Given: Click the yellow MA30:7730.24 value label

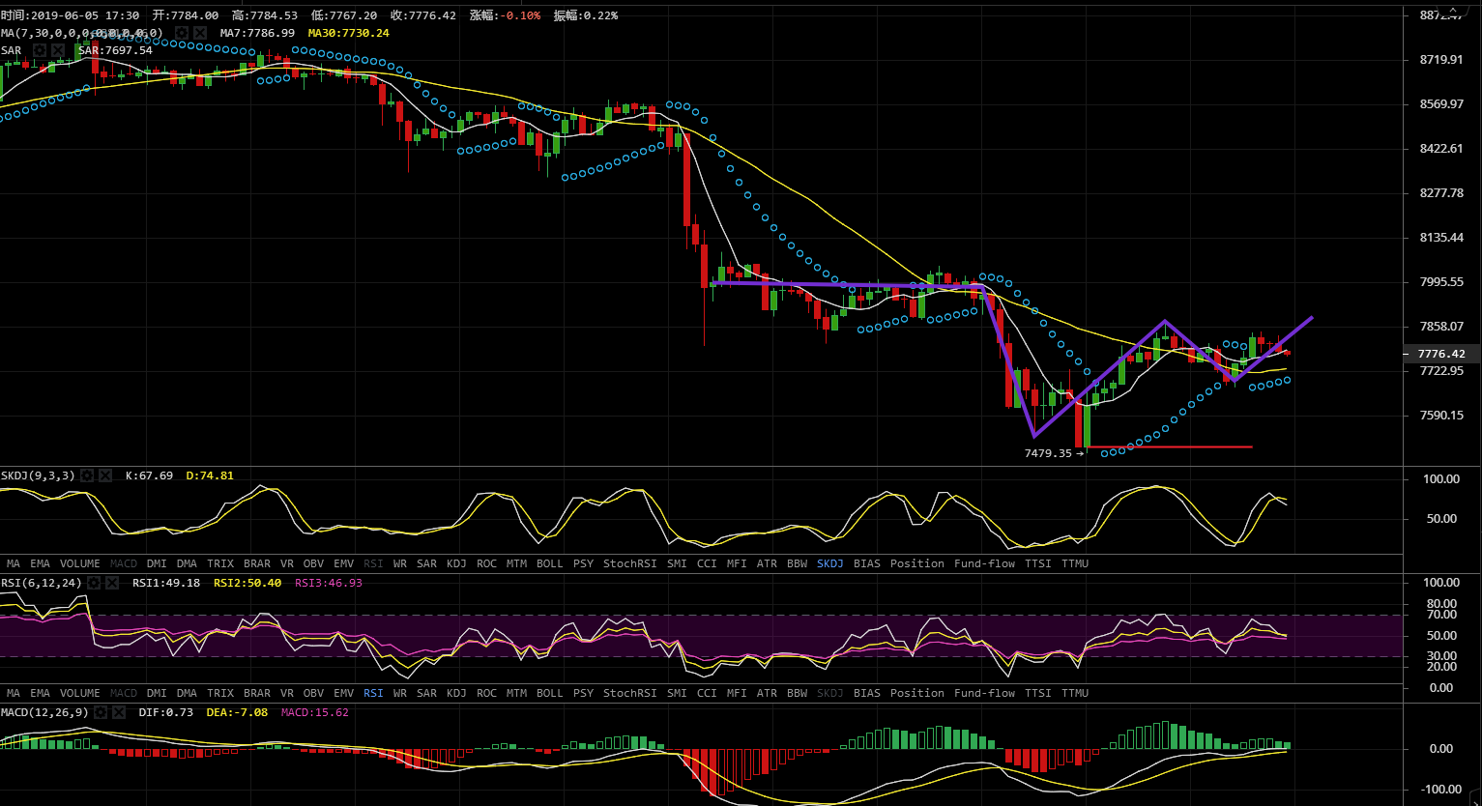Looking at the screenshot, I should [348, 33].
